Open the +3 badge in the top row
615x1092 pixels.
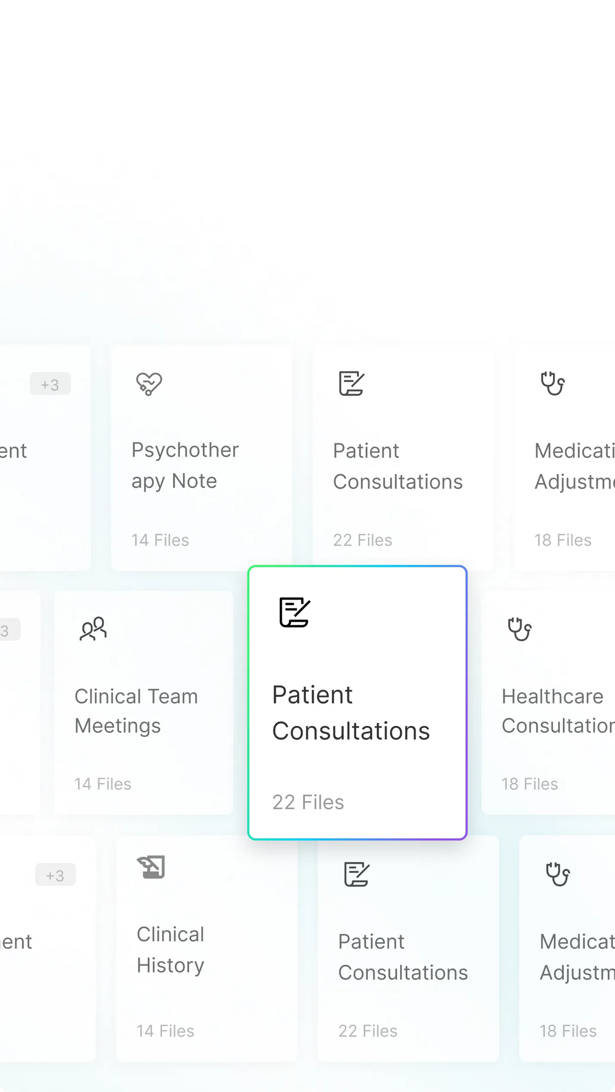50,384
